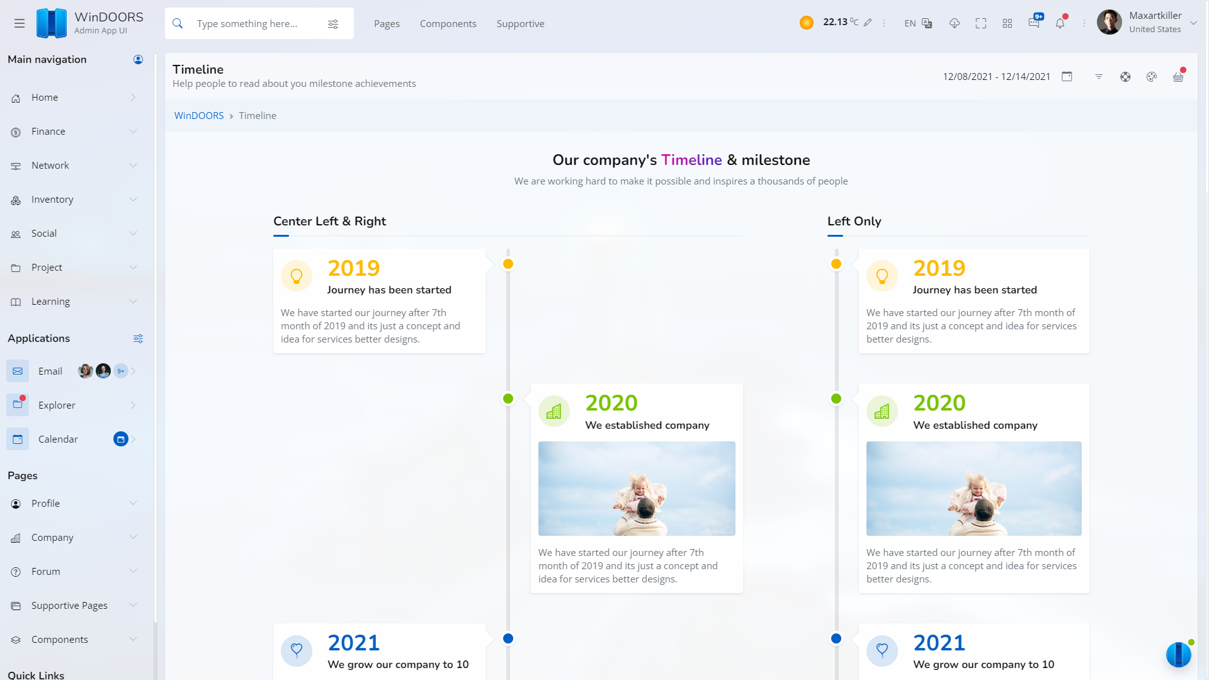Open the Supportive top menu
The width and height of the screenshot is (1209, 680).
520,24
